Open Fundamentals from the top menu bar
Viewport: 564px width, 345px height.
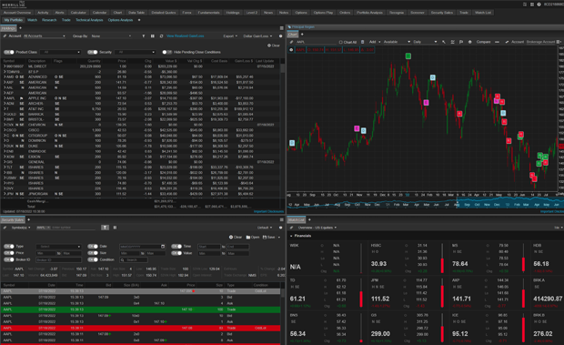click(208, 13)
